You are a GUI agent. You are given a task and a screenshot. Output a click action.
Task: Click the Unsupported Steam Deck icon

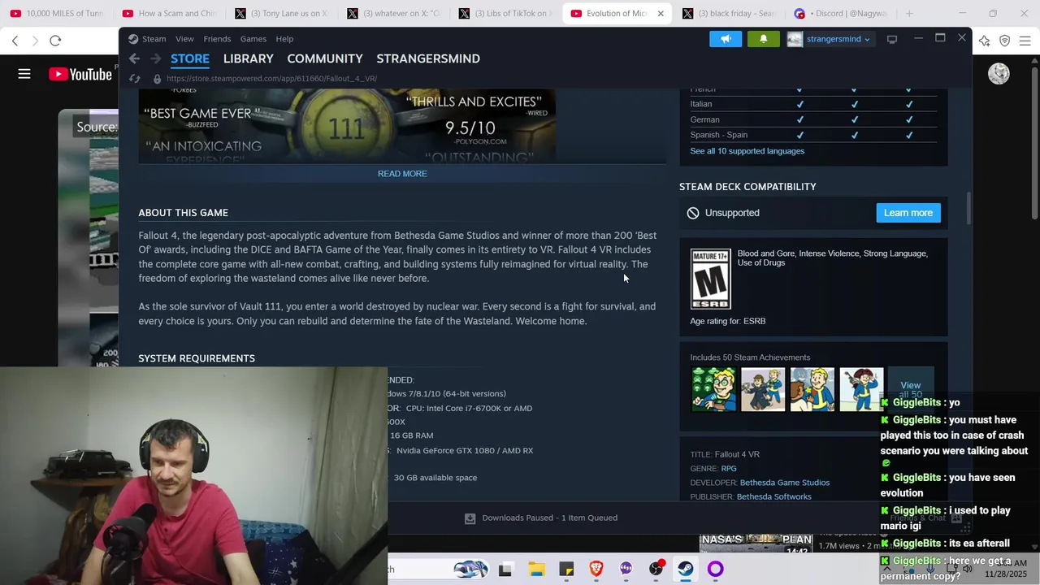tap(693, 213)
